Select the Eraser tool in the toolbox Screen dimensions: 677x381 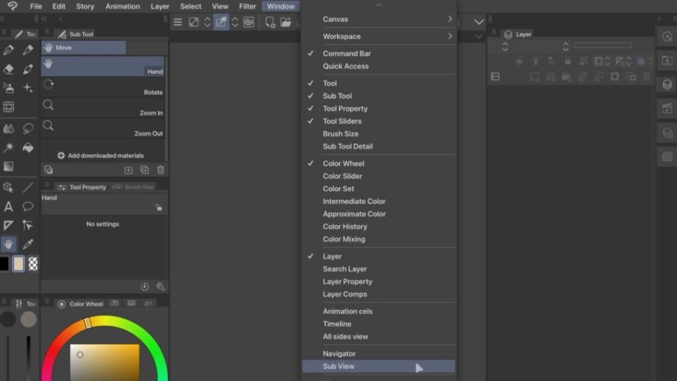point(9,69)
